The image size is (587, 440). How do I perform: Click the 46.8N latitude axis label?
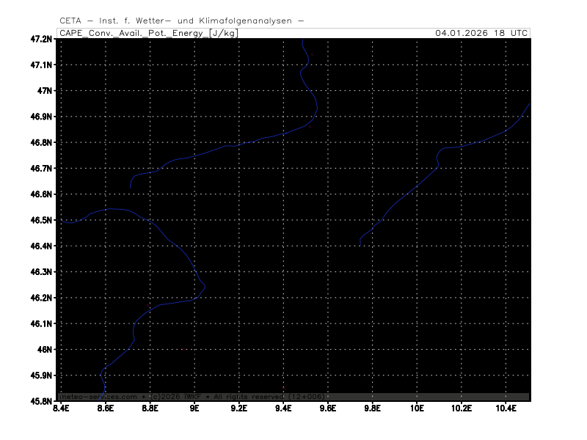click(x=42, y=142)
